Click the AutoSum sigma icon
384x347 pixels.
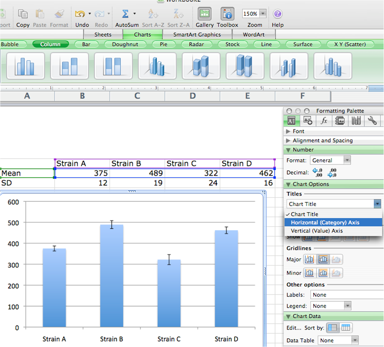click(x=126, y=14)
